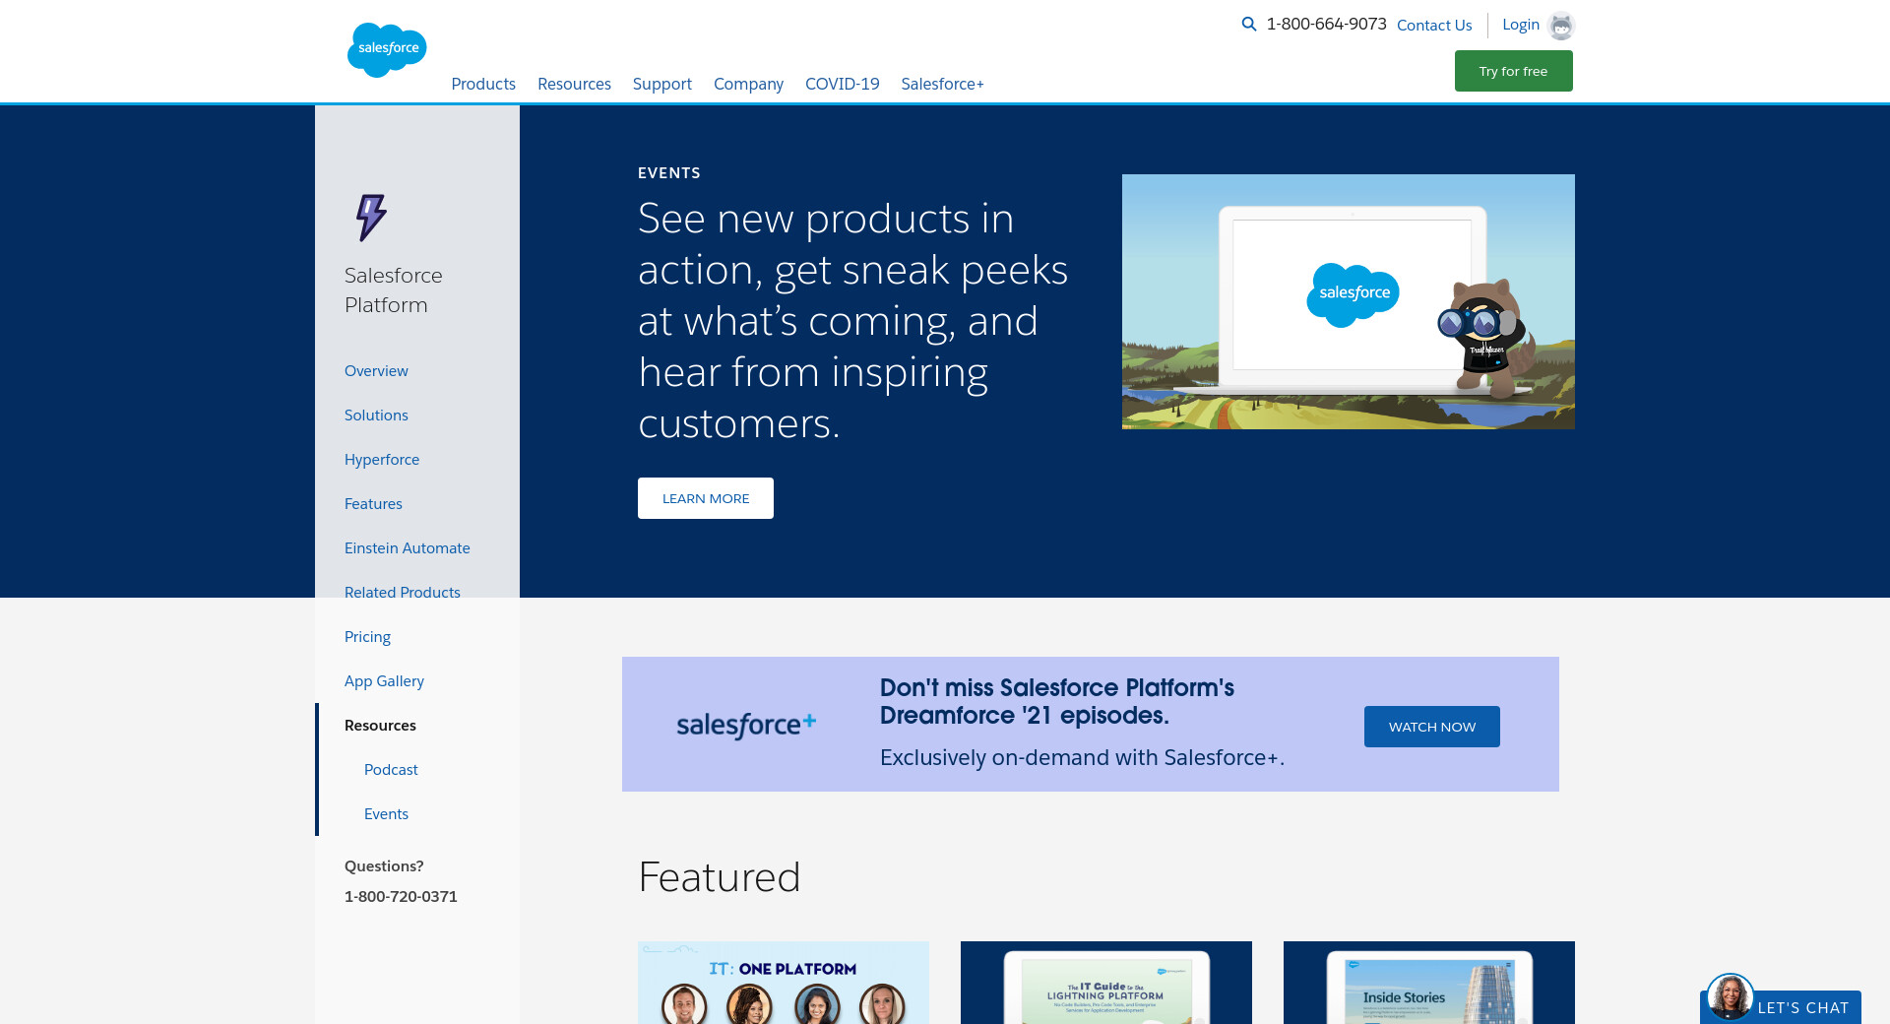Viewport: 1890px width, 1024px height.
Task: Click the chat agent avatar photo
Action: [x=1730, y=996]
